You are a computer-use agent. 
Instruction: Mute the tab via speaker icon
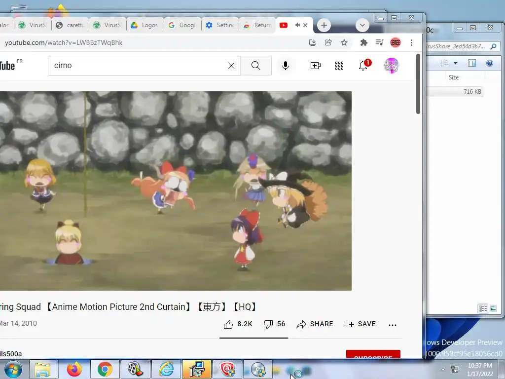(x=297, y=25)
